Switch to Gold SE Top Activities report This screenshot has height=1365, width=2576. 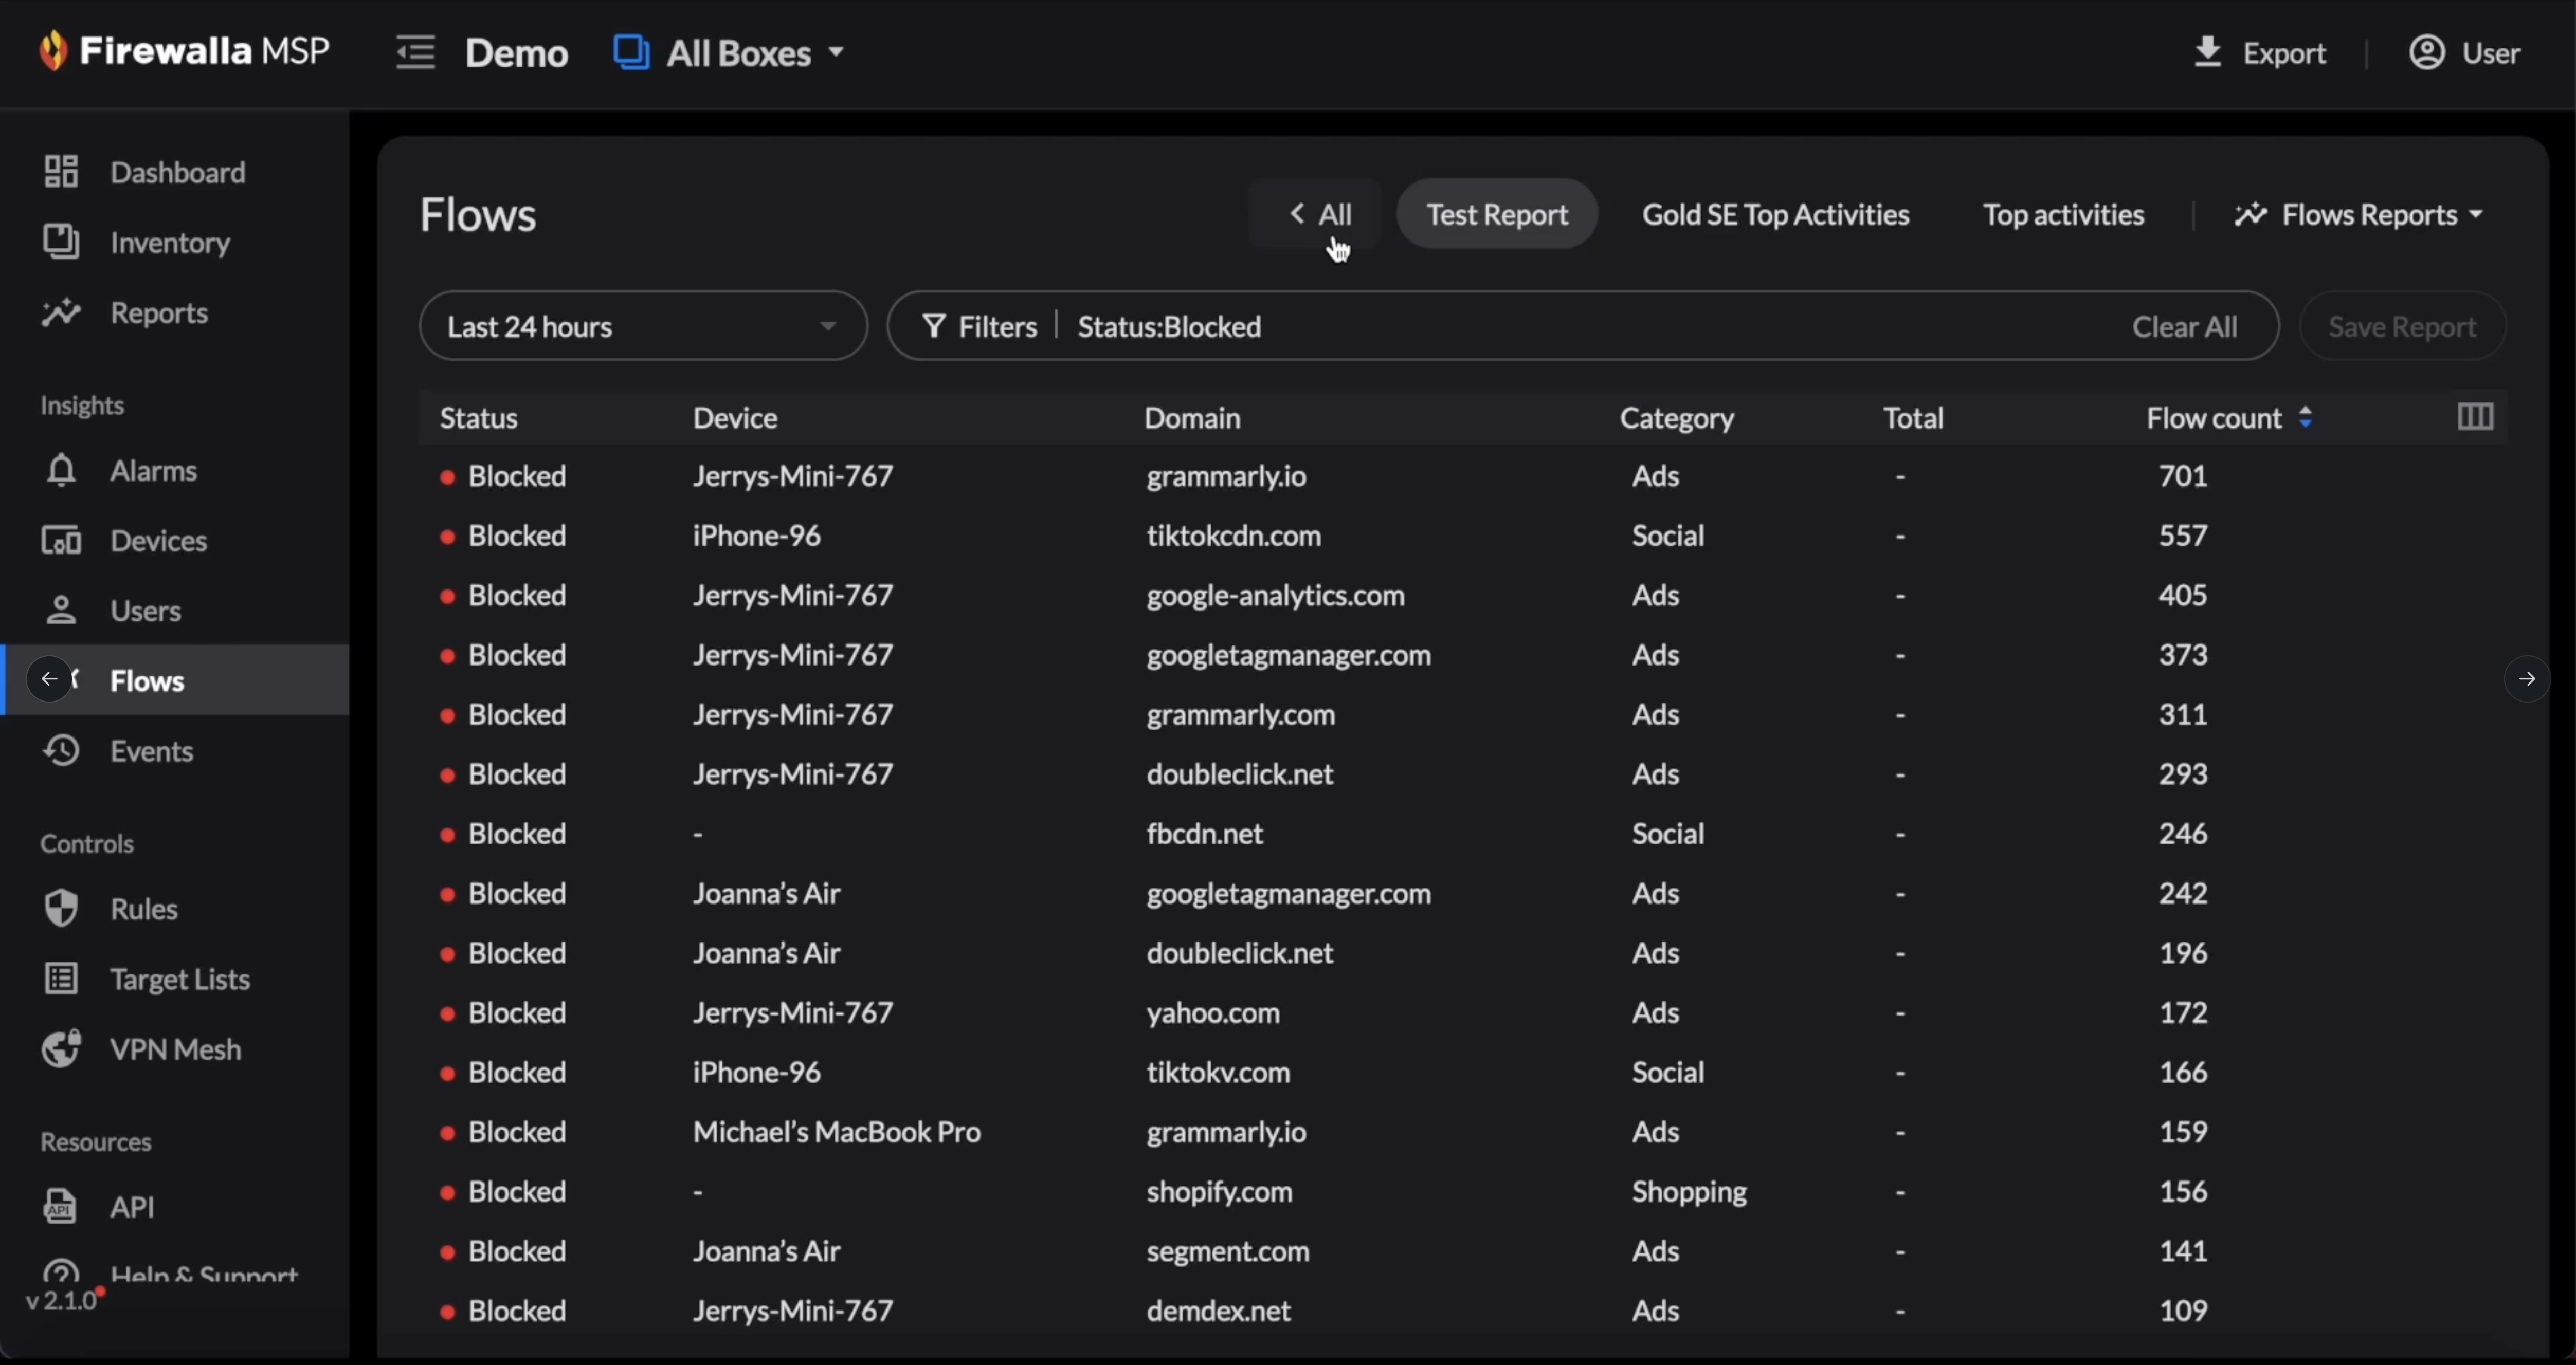point(1775,214)
